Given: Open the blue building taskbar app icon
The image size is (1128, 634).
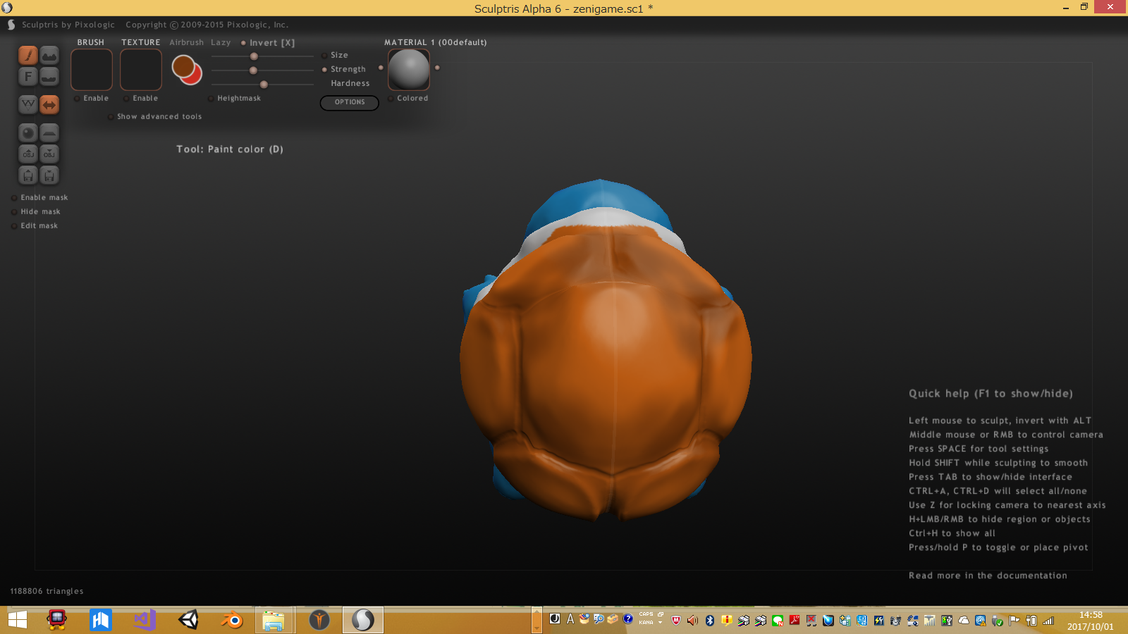Looking at the screenshot, I should pyautogui.click(x=101, y=620).
